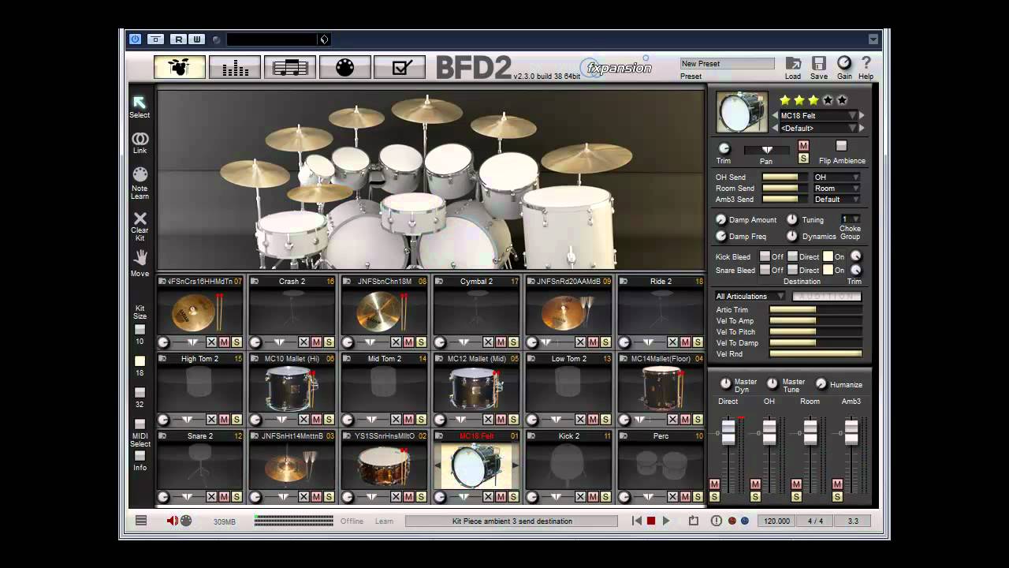Set Kick Bleed to Off

tap(765, 256)
